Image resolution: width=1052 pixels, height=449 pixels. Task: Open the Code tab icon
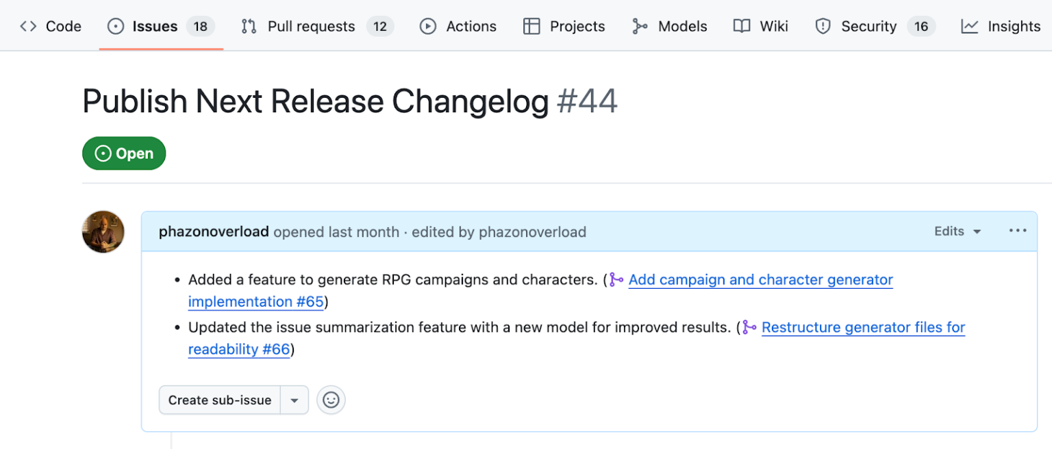click(x=27, y=26)
